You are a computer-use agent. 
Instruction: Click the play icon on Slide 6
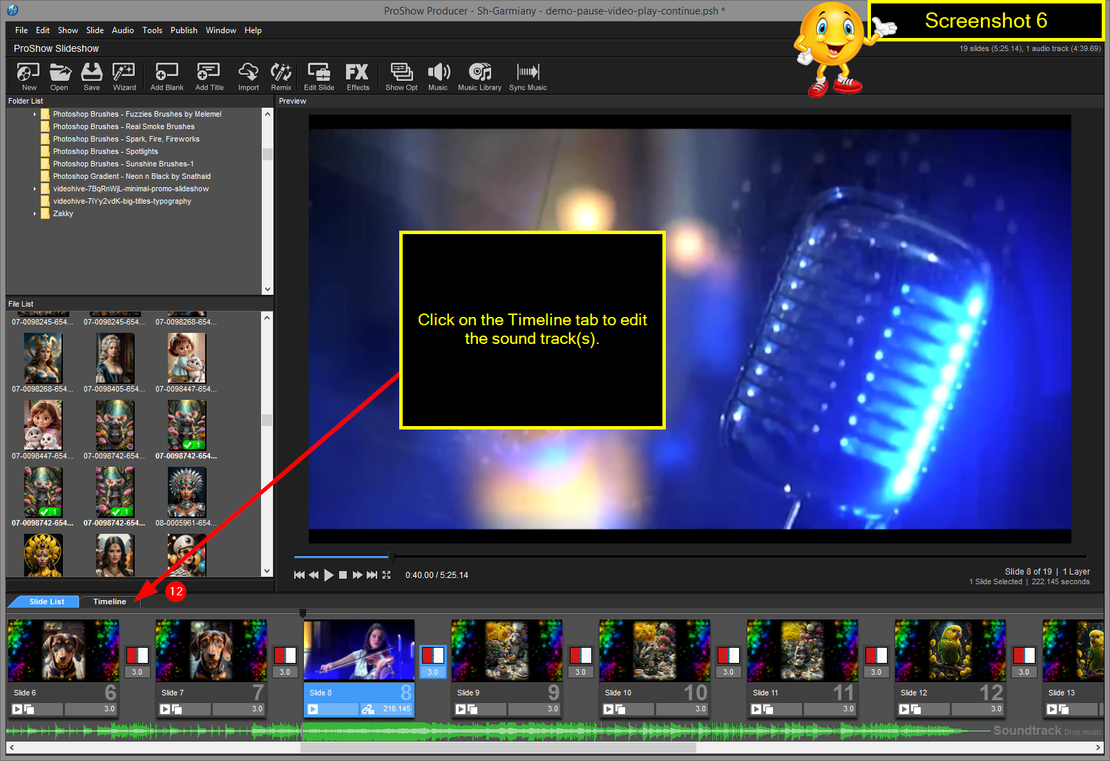[x=17, y=709]
